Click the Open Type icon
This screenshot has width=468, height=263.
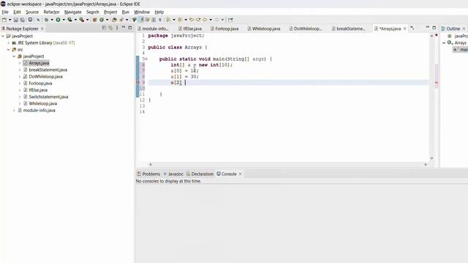pos(114,20)
